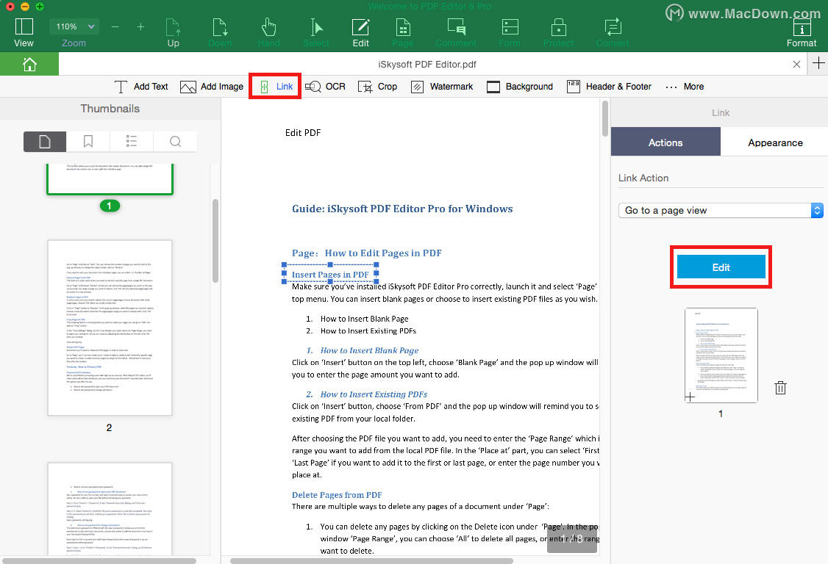Screen dimensions: 828x564
Task: Open the Form tools
Action: (x=510, y=33)
